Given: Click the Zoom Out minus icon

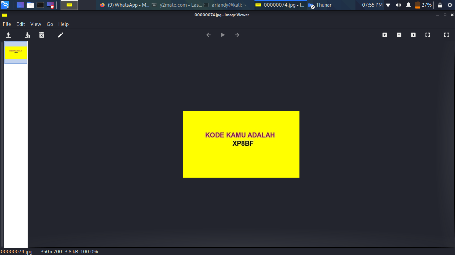Looking at the screenshot, I should tap(399, 35).
